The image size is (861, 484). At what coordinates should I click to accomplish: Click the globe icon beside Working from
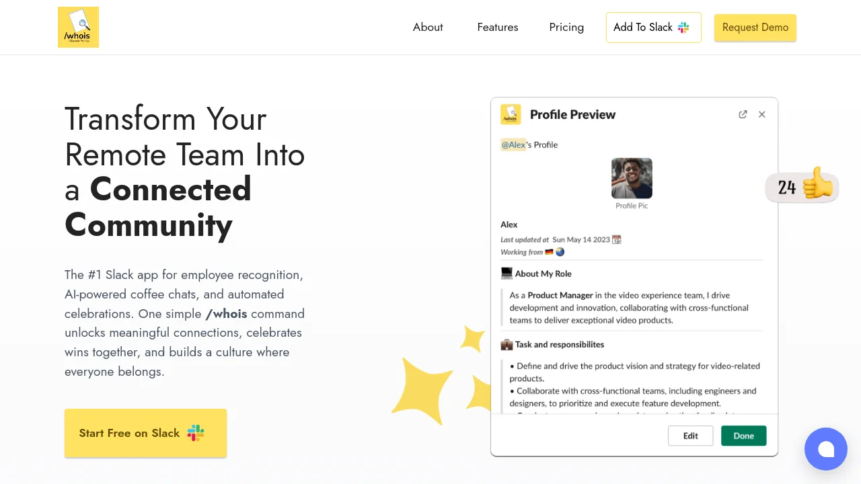click(560, 252)
